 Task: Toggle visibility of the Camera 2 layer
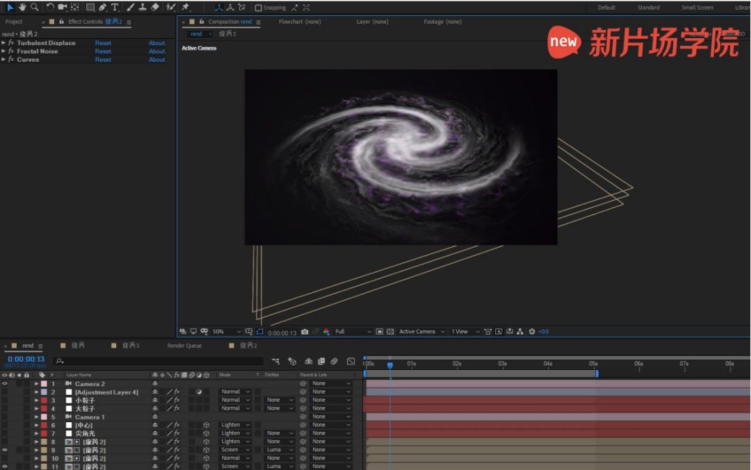tap(5, 383)
